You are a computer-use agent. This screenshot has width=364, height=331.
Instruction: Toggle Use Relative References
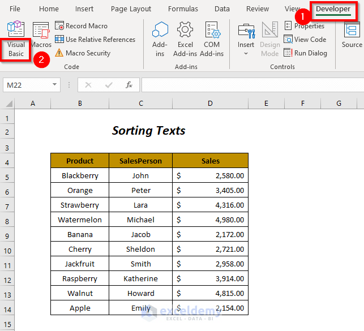click(x=95, y=40)
